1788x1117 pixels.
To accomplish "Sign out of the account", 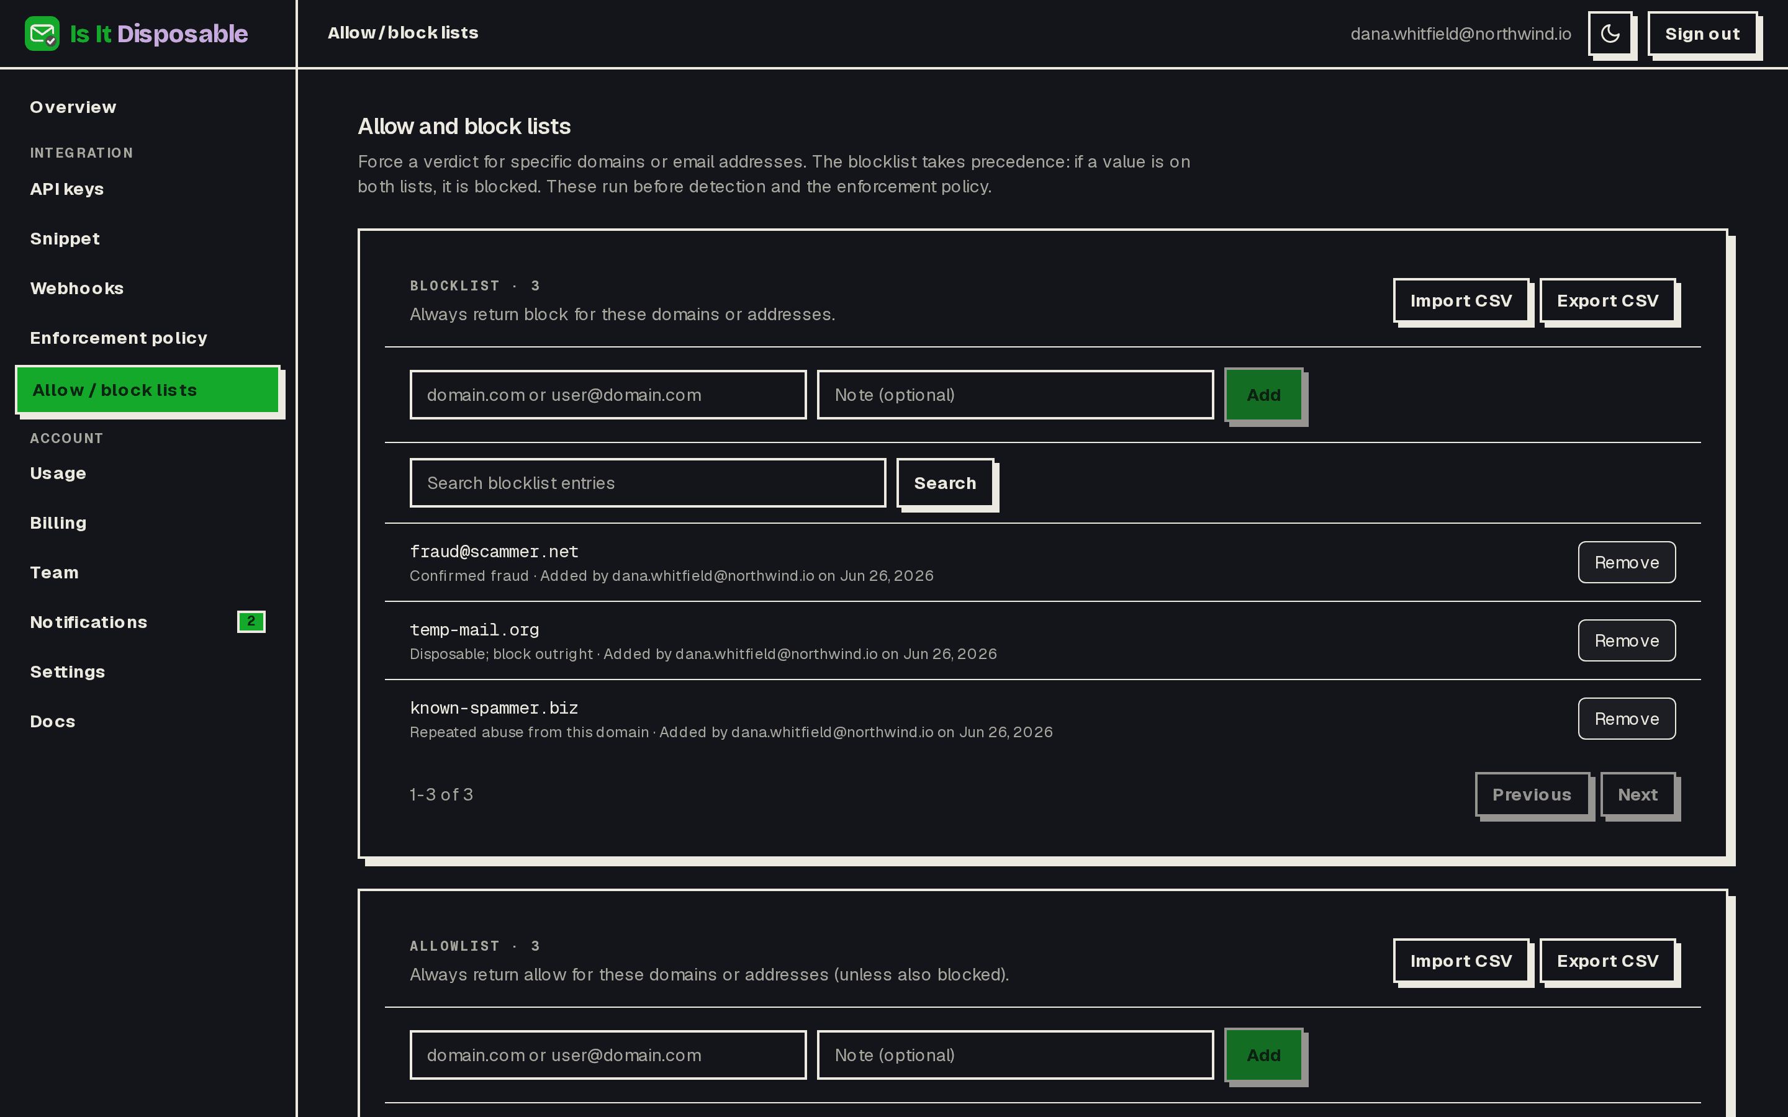I will point(1702,34).
